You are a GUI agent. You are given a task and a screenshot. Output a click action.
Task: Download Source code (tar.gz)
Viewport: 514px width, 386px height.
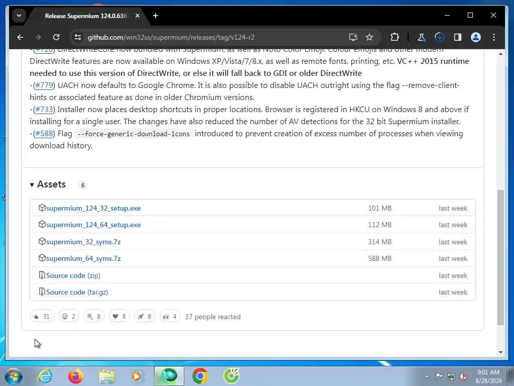[77, 292]
